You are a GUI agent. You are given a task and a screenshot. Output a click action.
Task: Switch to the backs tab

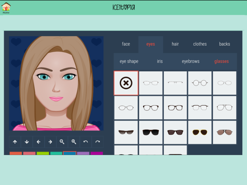[225, 44]
